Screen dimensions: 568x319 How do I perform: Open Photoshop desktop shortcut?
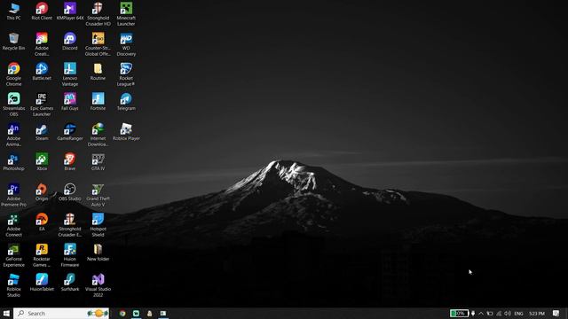click(x=14, y=162)
